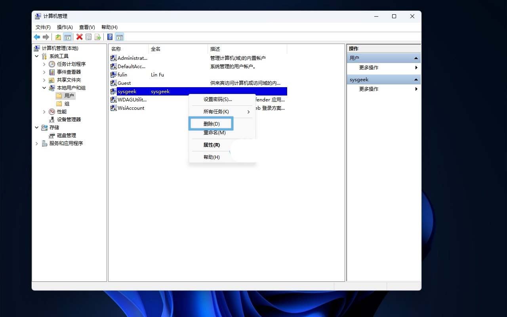The height and width of the screenshot is (317, 507).
Task: Click the blue Help question mark icon
Action: pos(110,37)
